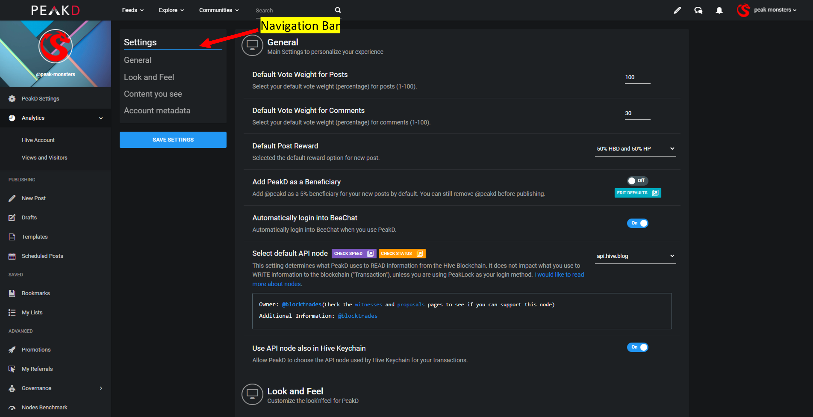Open Hive Account analytics
Image resolution: width=813 pixels, height=417 pixels.
click(x=38, y=140)
